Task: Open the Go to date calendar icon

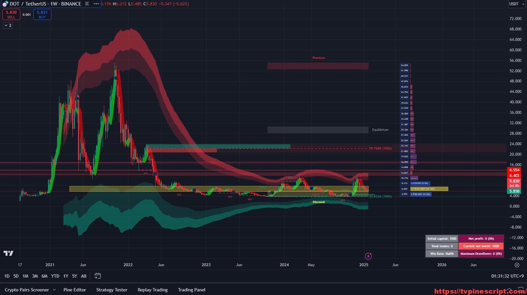Action: pyautogui.click(x=97, y=276)
